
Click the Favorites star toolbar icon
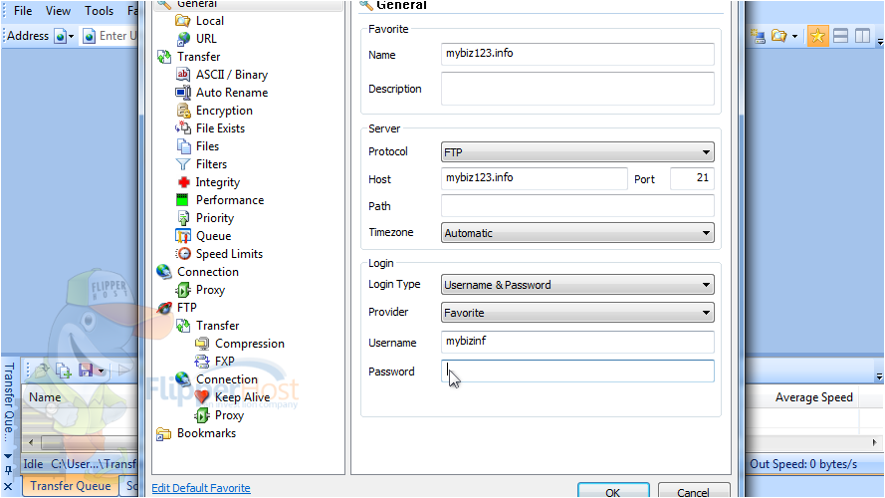coord(817,36)
